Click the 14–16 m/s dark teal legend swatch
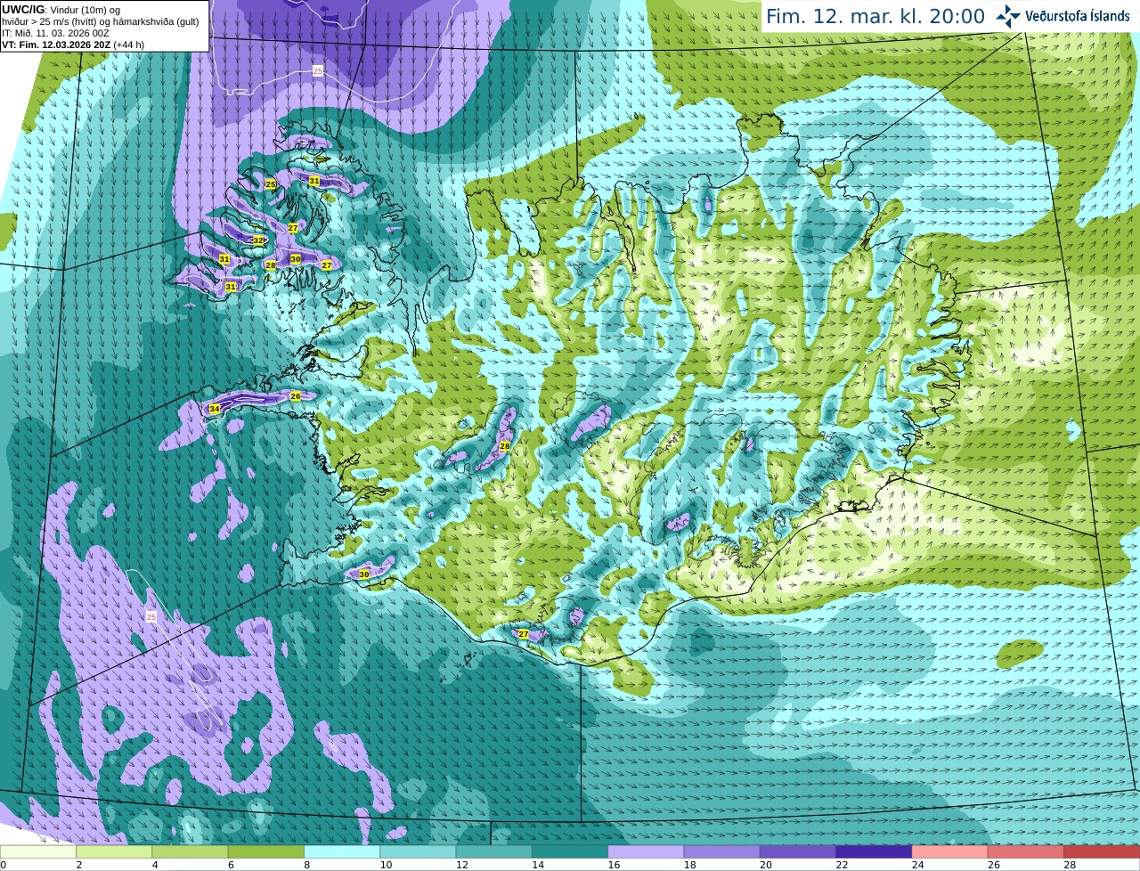 [570, 852]
